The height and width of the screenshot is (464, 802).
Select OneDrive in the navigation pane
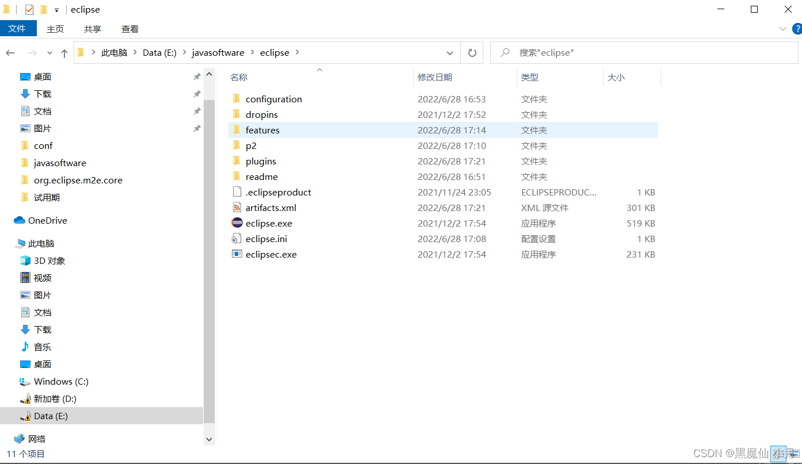(48, 220)
